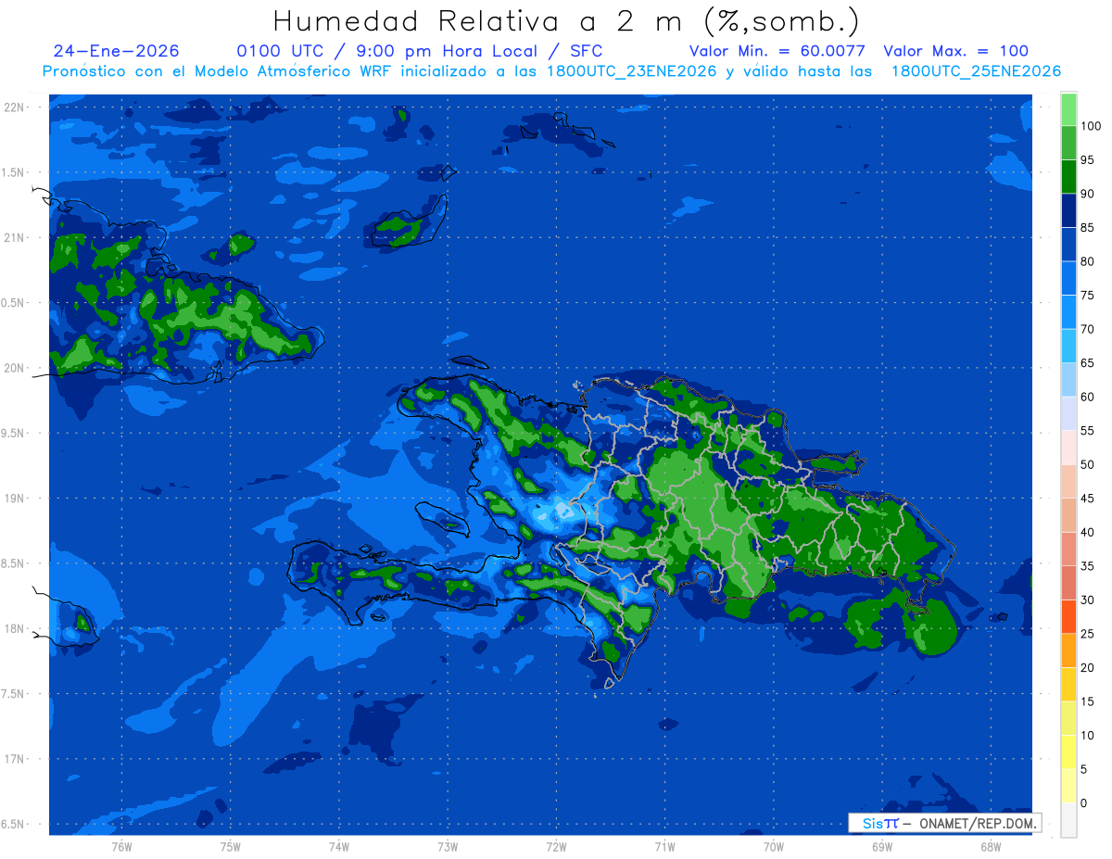Pick the dark green swatch between 95 and 90

pos(1068,176)
